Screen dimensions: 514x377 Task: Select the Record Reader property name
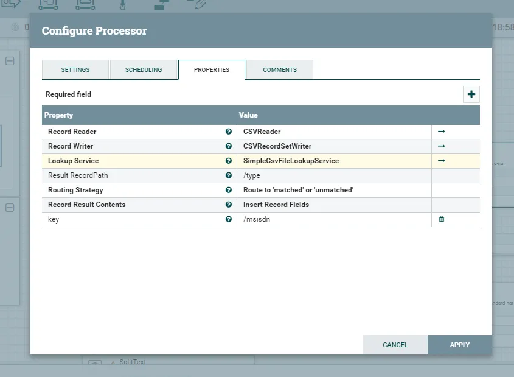coord(72,132)
